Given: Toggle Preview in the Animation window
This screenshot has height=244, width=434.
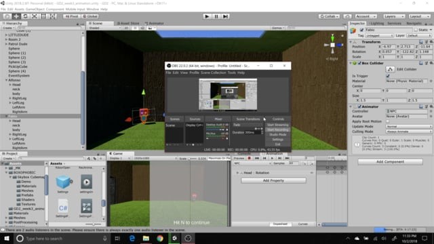Looking at the screenshot, I should tap(239, 158).
